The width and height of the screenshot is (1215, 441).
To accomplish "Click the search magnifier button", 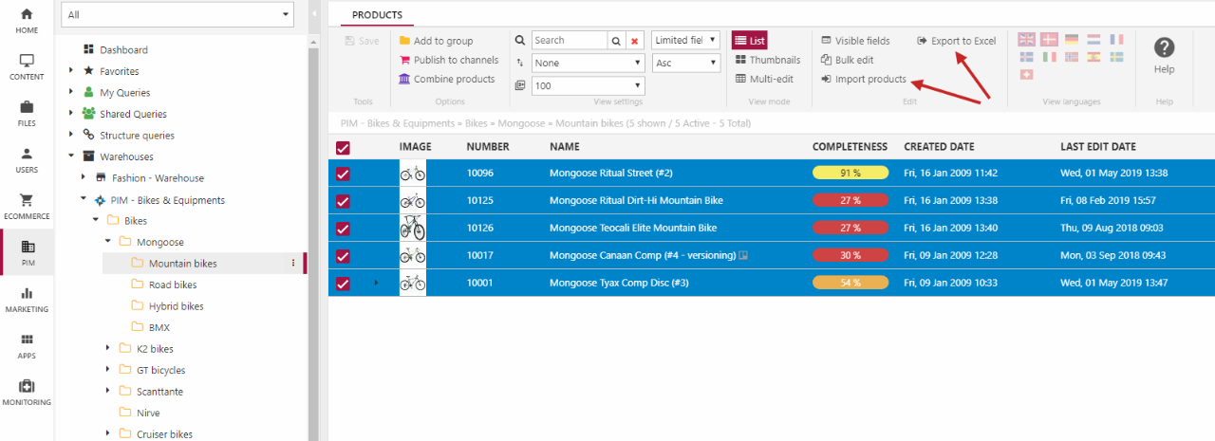I will pyautogui.click(x=616, y=41).
